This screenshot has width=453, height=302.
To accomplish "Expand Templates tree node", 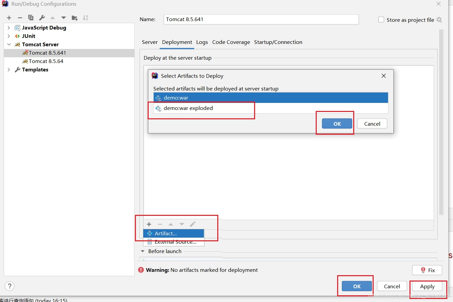I will tap(9, 69).
